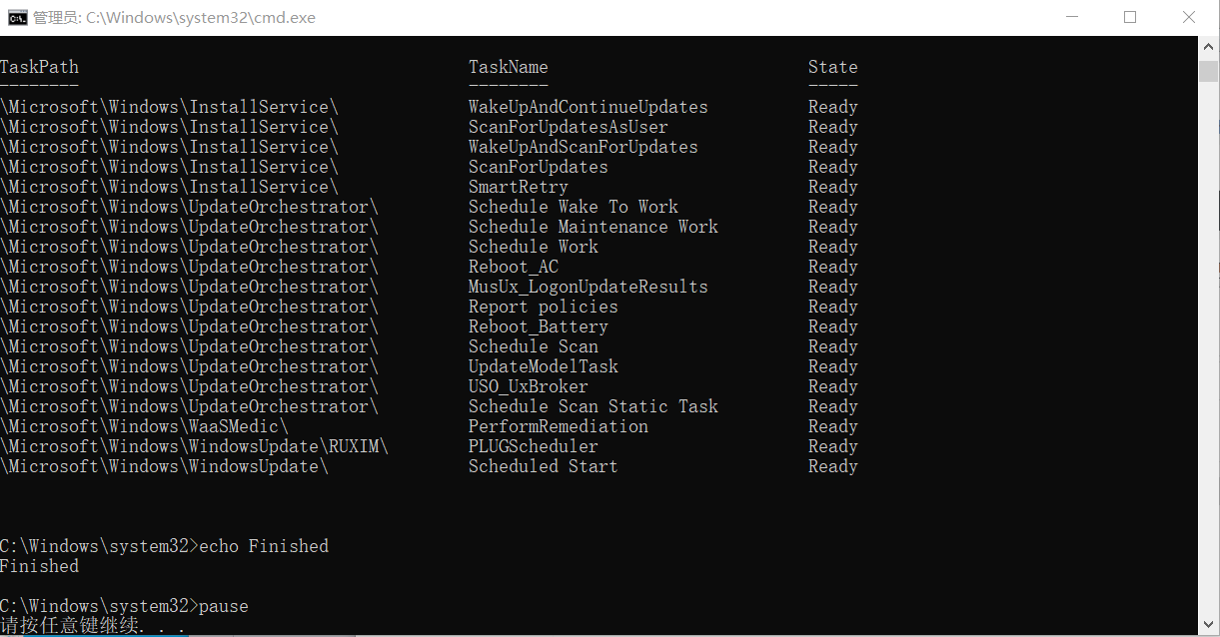Click the State column header
The width and height of the screenshot is (1220, 637).
pos(832,67)
